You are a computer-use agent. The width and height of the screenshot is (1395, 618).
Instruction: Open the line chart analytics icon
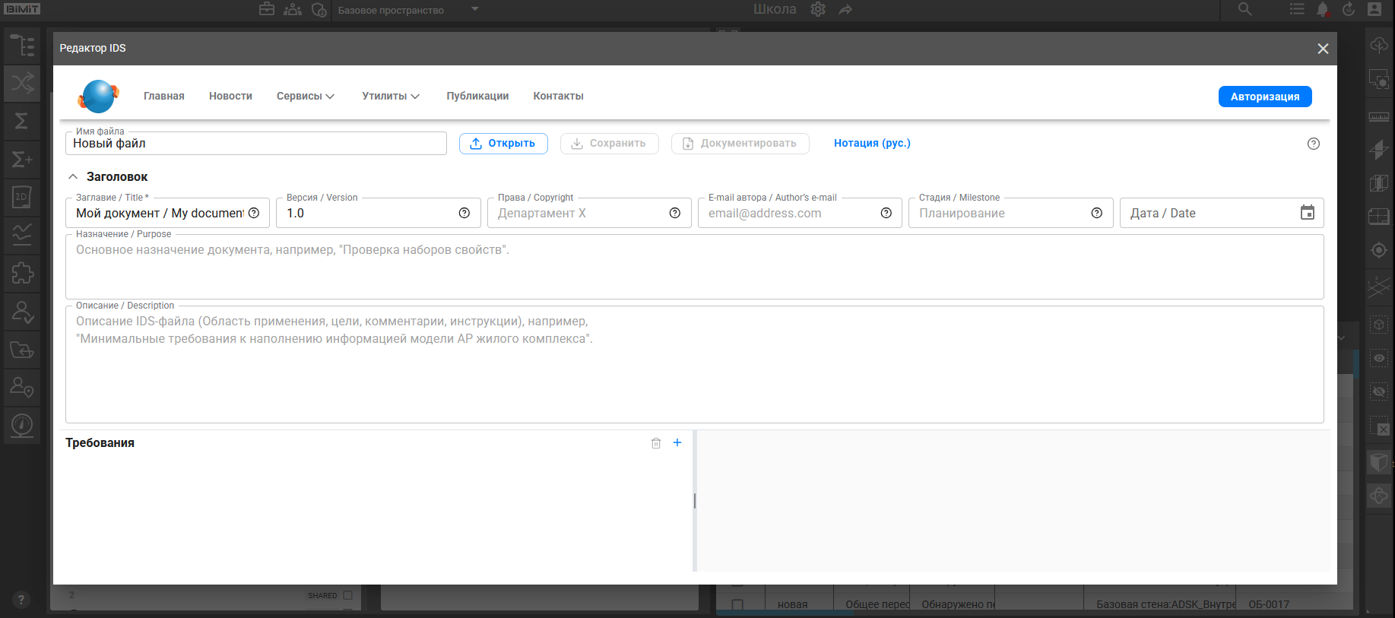[22, 235]
